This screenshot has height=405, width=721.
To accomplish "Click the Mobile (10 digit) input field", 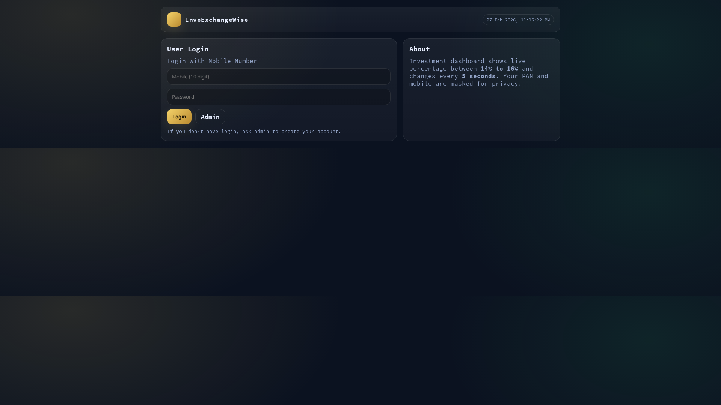I will [278, 76].
